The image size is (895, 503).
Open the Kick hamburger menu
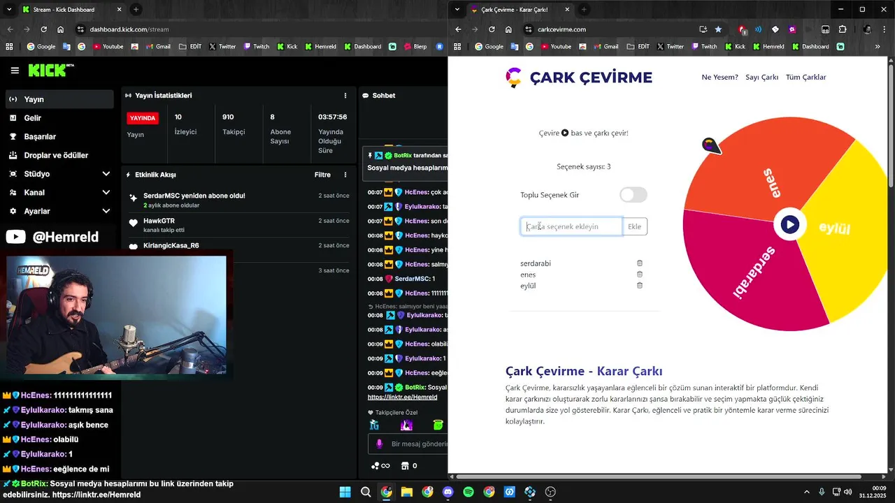coord(15,71)
